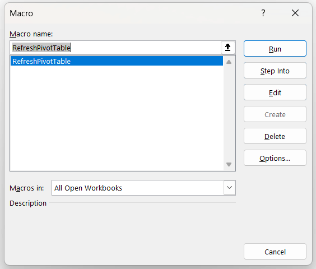Click the Macro name label

click(x=31, y=34)
